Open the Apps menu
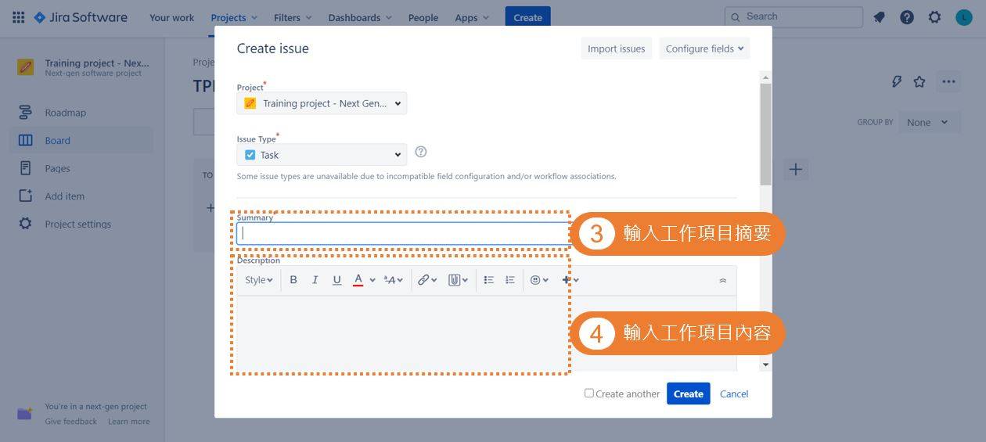Image resolution: width=986 pixels, height=442 pixels. click(x=472, y=17)
